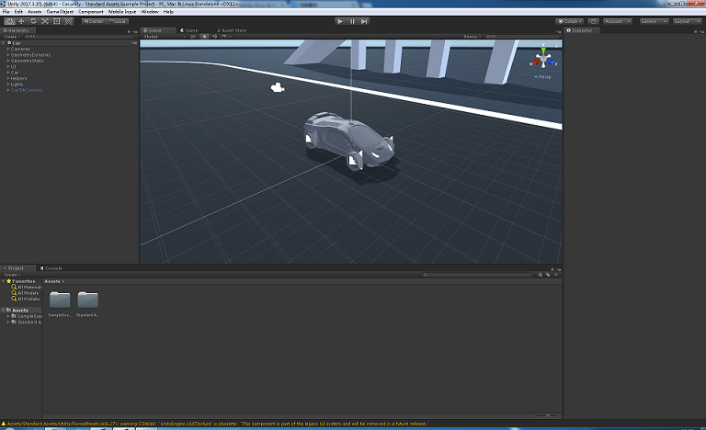Open the Account dropdown button
The image size is (706, 430).
[x=618, y=20]
